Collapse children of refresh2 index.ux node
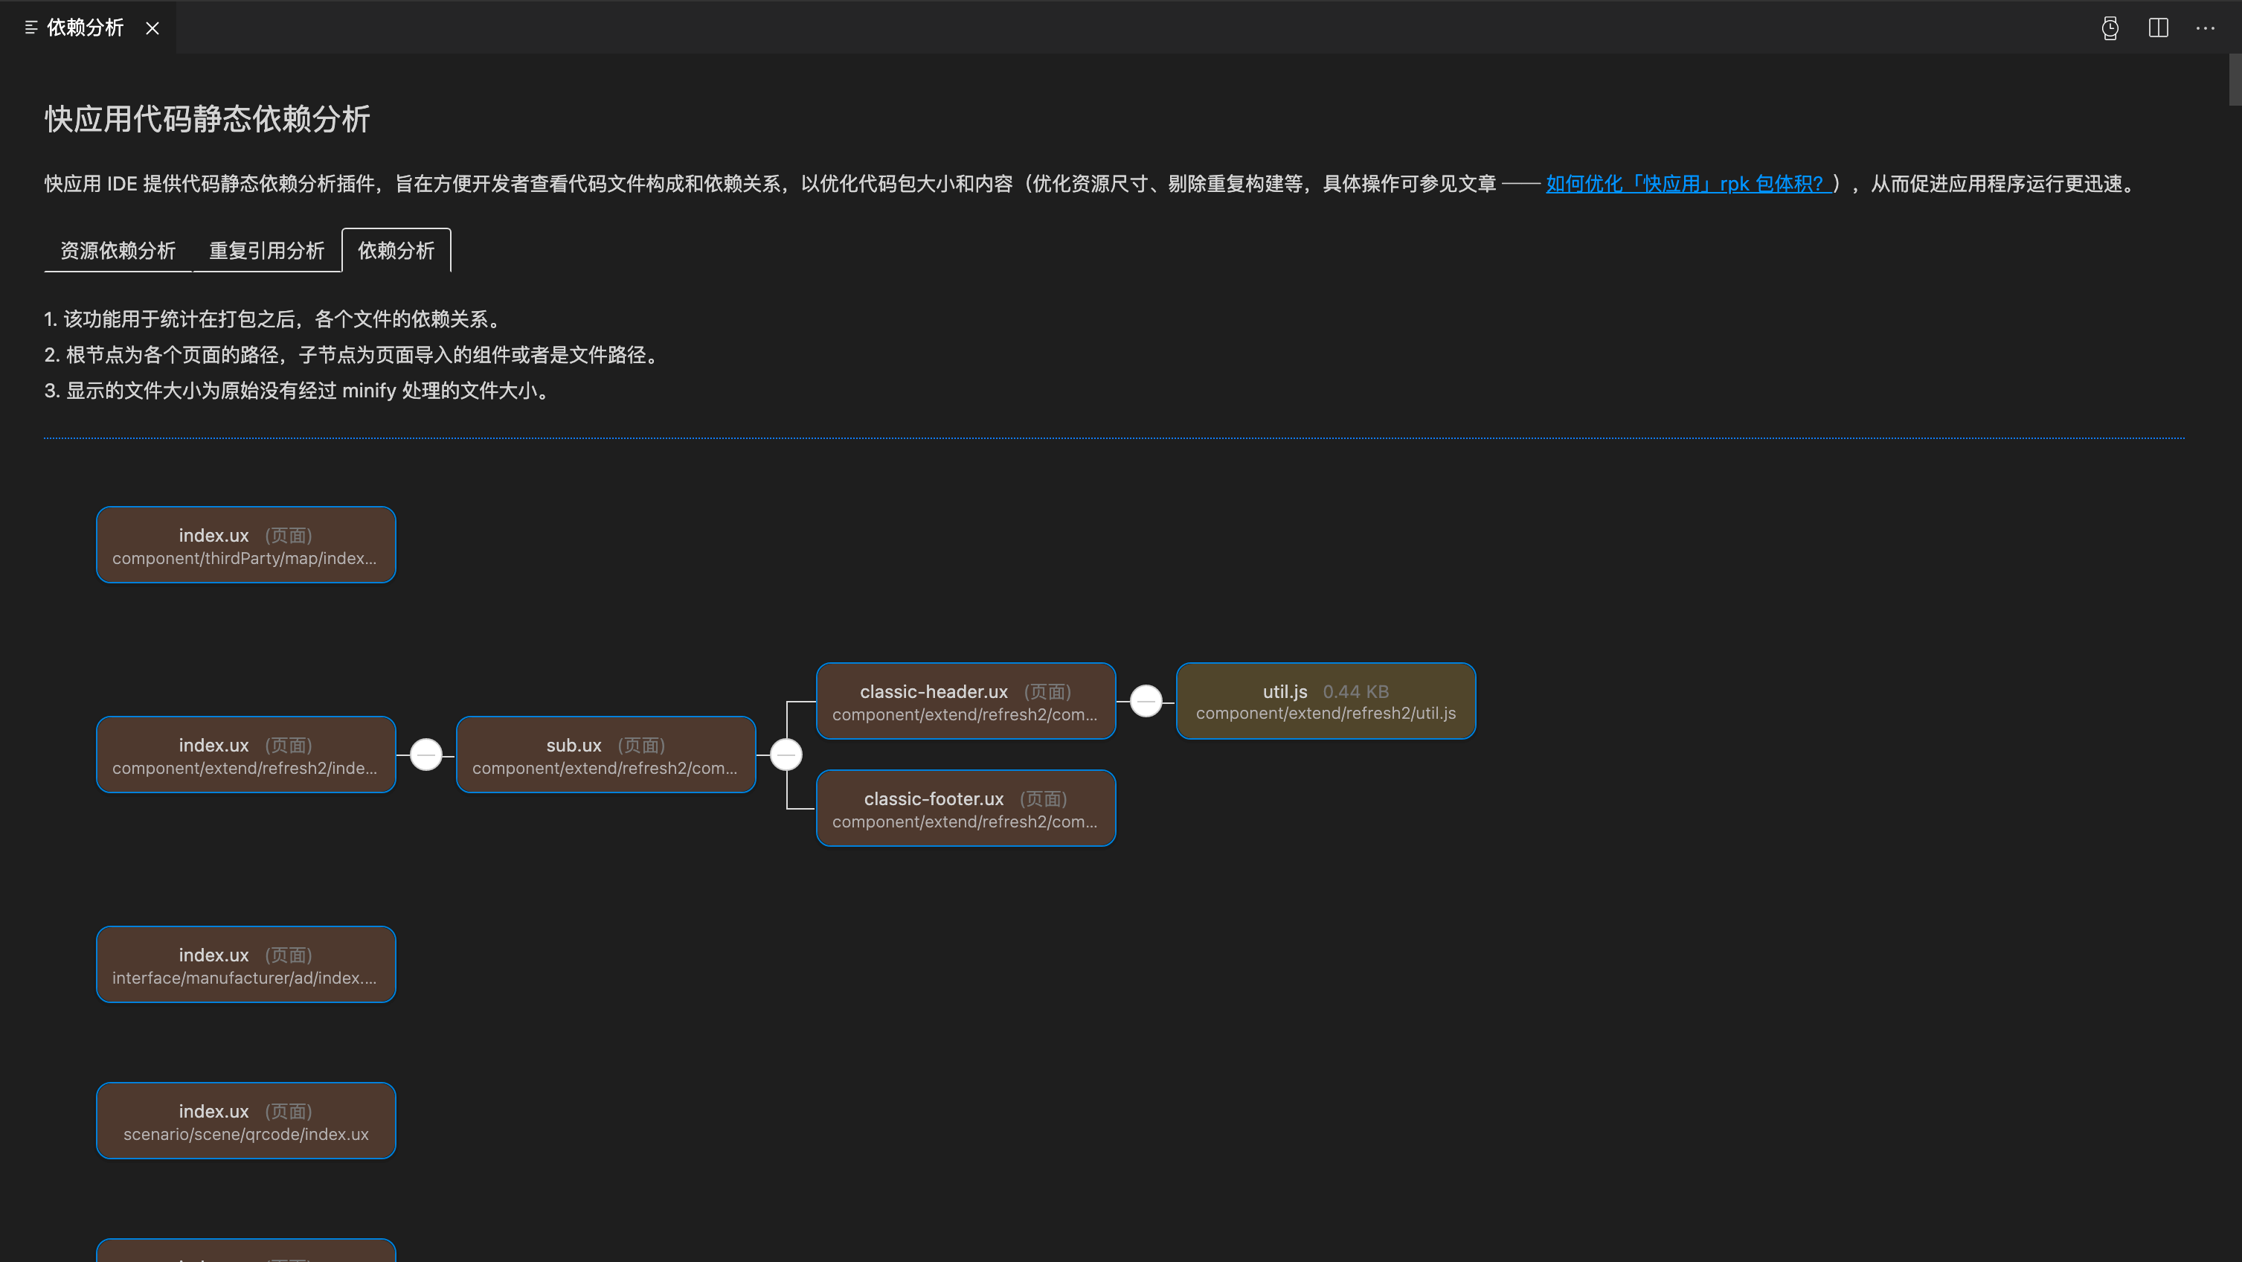 426,755
